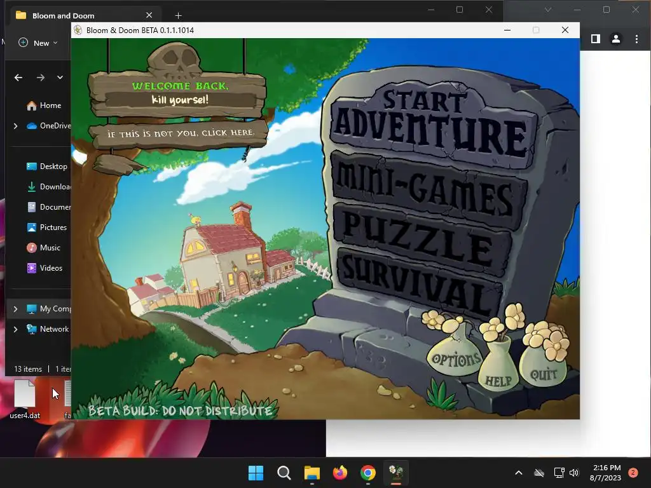
Task: Open Windows Start menu
Action: (256, 473)
